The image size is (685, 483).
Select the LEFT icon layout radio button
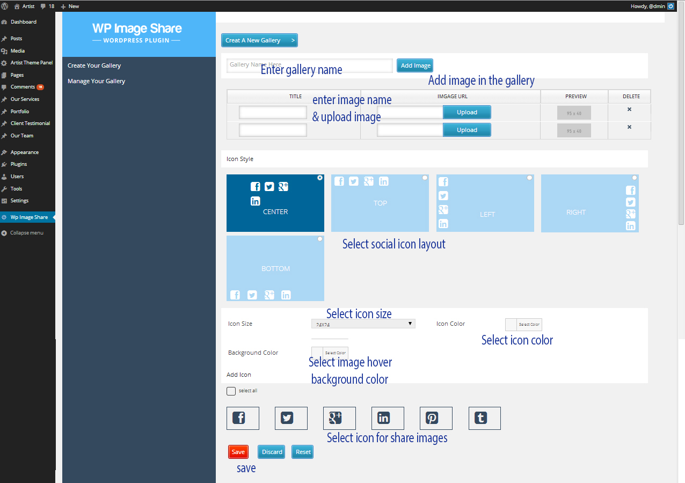tap(529, 177)
